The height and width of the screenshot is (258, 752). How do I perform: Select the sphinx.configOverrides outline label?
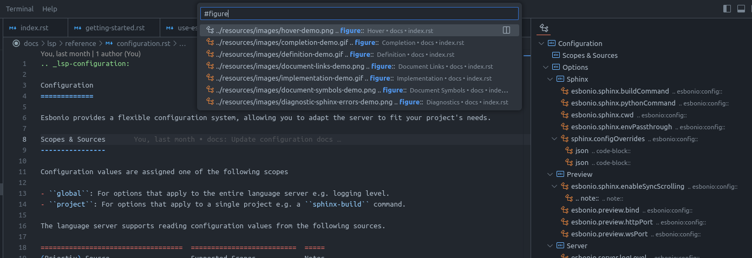608,138
